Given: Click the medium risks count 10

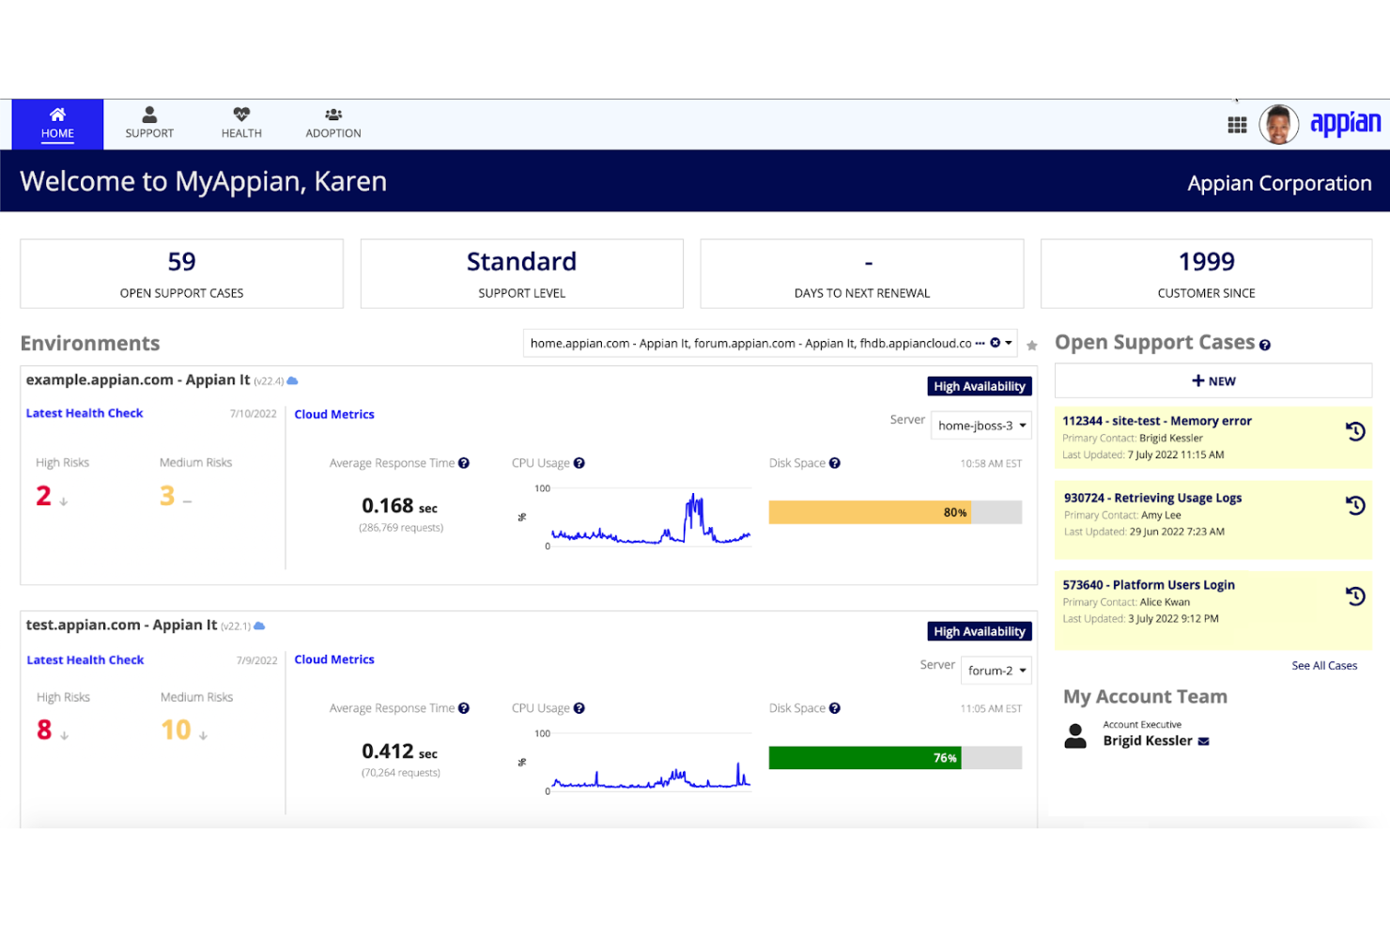Looking at the screenshot, I should click(176, 730).
